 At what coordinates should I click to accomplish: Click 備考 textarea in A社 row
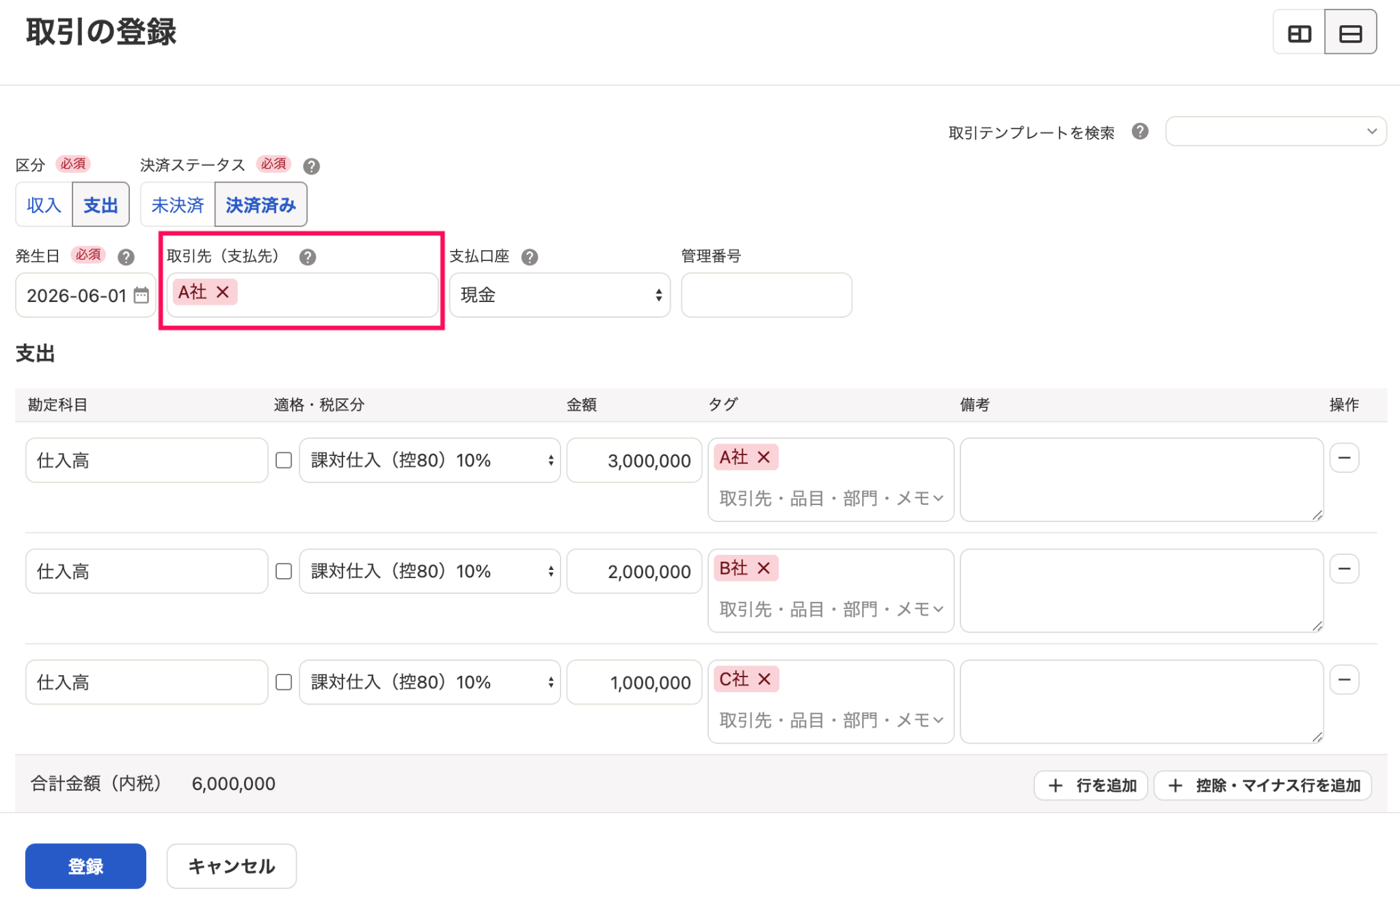click(1142, 480)
